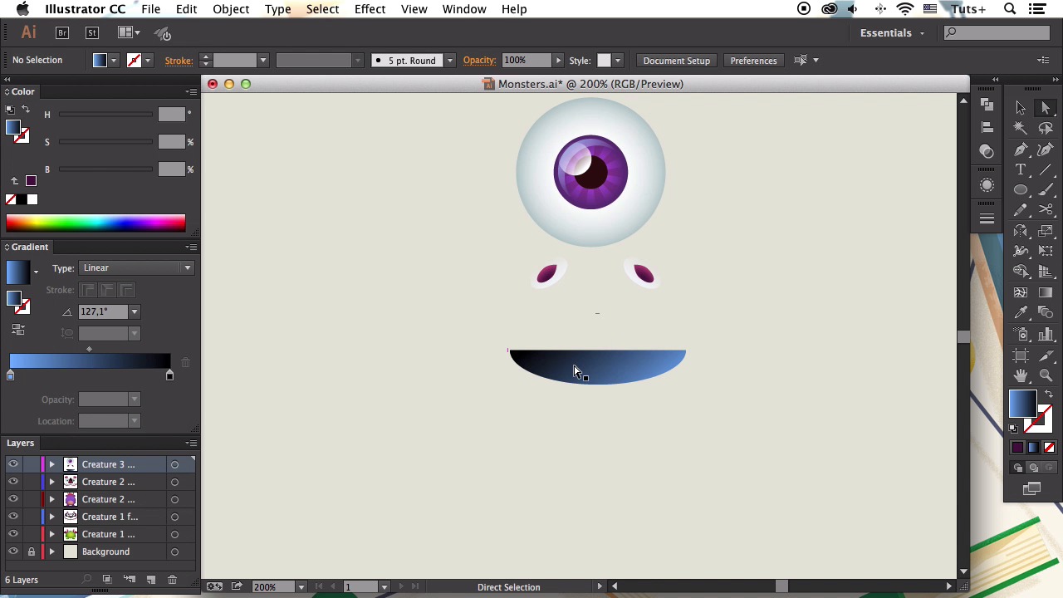Open the Object menu

(x=231, y=9)
